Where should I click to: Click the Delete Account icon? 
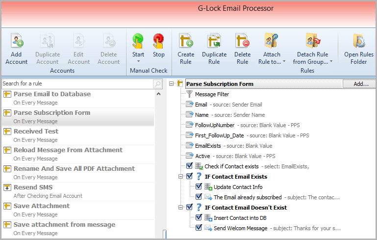click(109, 40)
